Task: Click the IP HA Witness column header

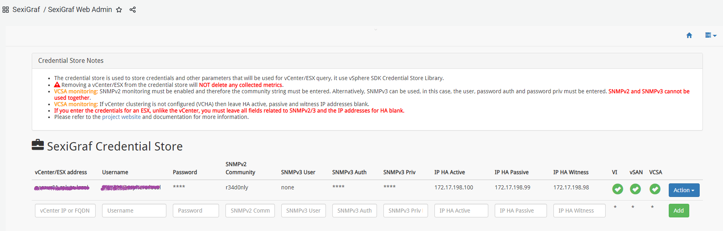Action: click(x=571, y=172)
